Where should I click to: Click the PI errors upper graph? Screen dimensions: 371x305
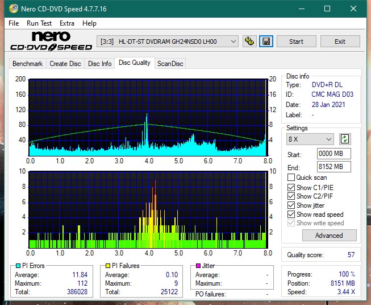(x=148, y=118)
